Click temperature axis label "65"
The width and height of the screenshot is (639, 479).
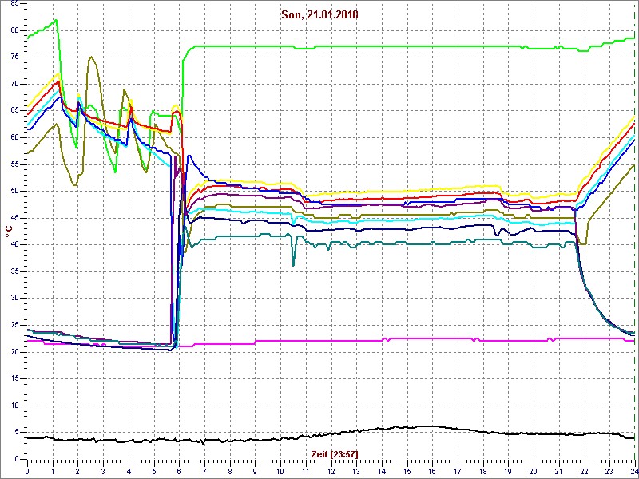[14, 111]
